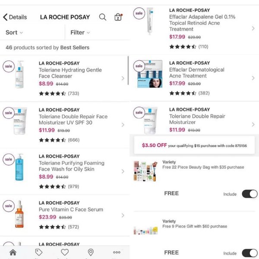The width and height of the screenshot is (259, 259).
Task: Expand Toleriane Hydrating Gentle Face Cleanser chevron
Action: (x=123, y=78)
